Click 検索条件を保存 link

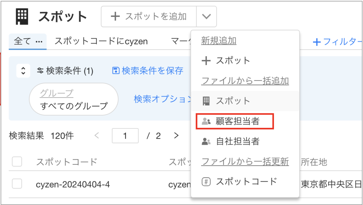[x=148, y=71]
